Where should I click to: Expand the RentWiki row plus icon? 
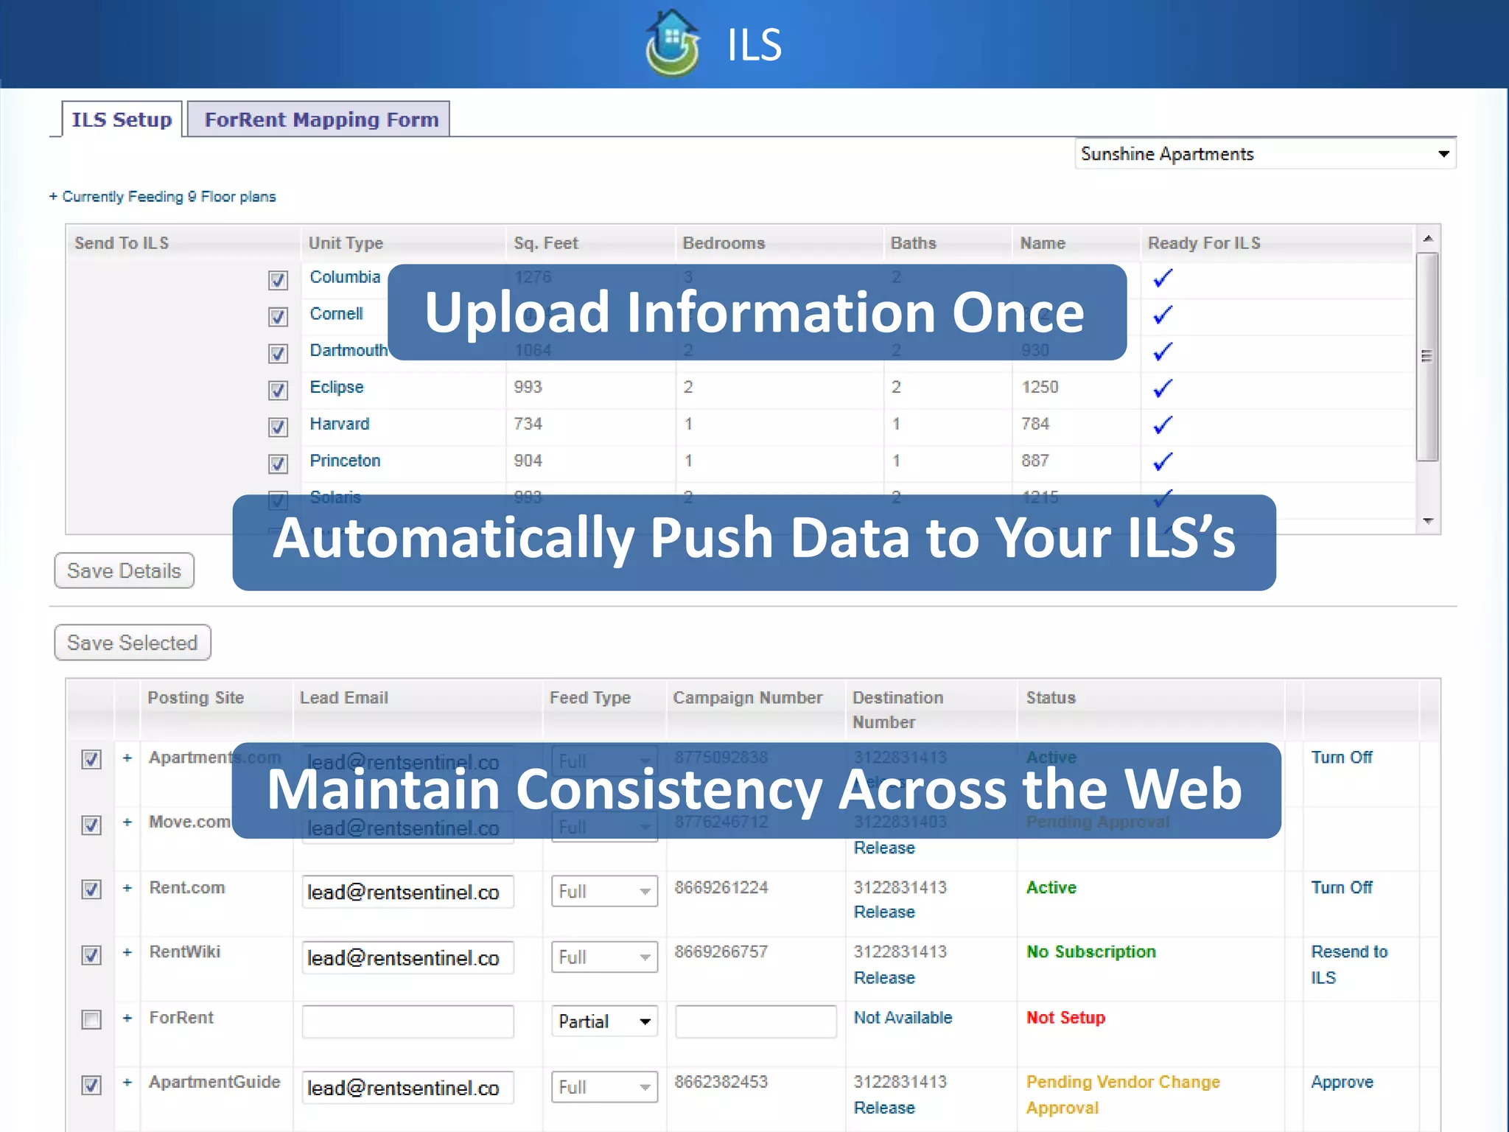[x=127, y=952]
